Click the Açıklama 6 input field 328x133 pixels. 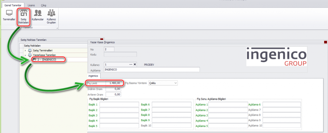(x=282, y=105)
